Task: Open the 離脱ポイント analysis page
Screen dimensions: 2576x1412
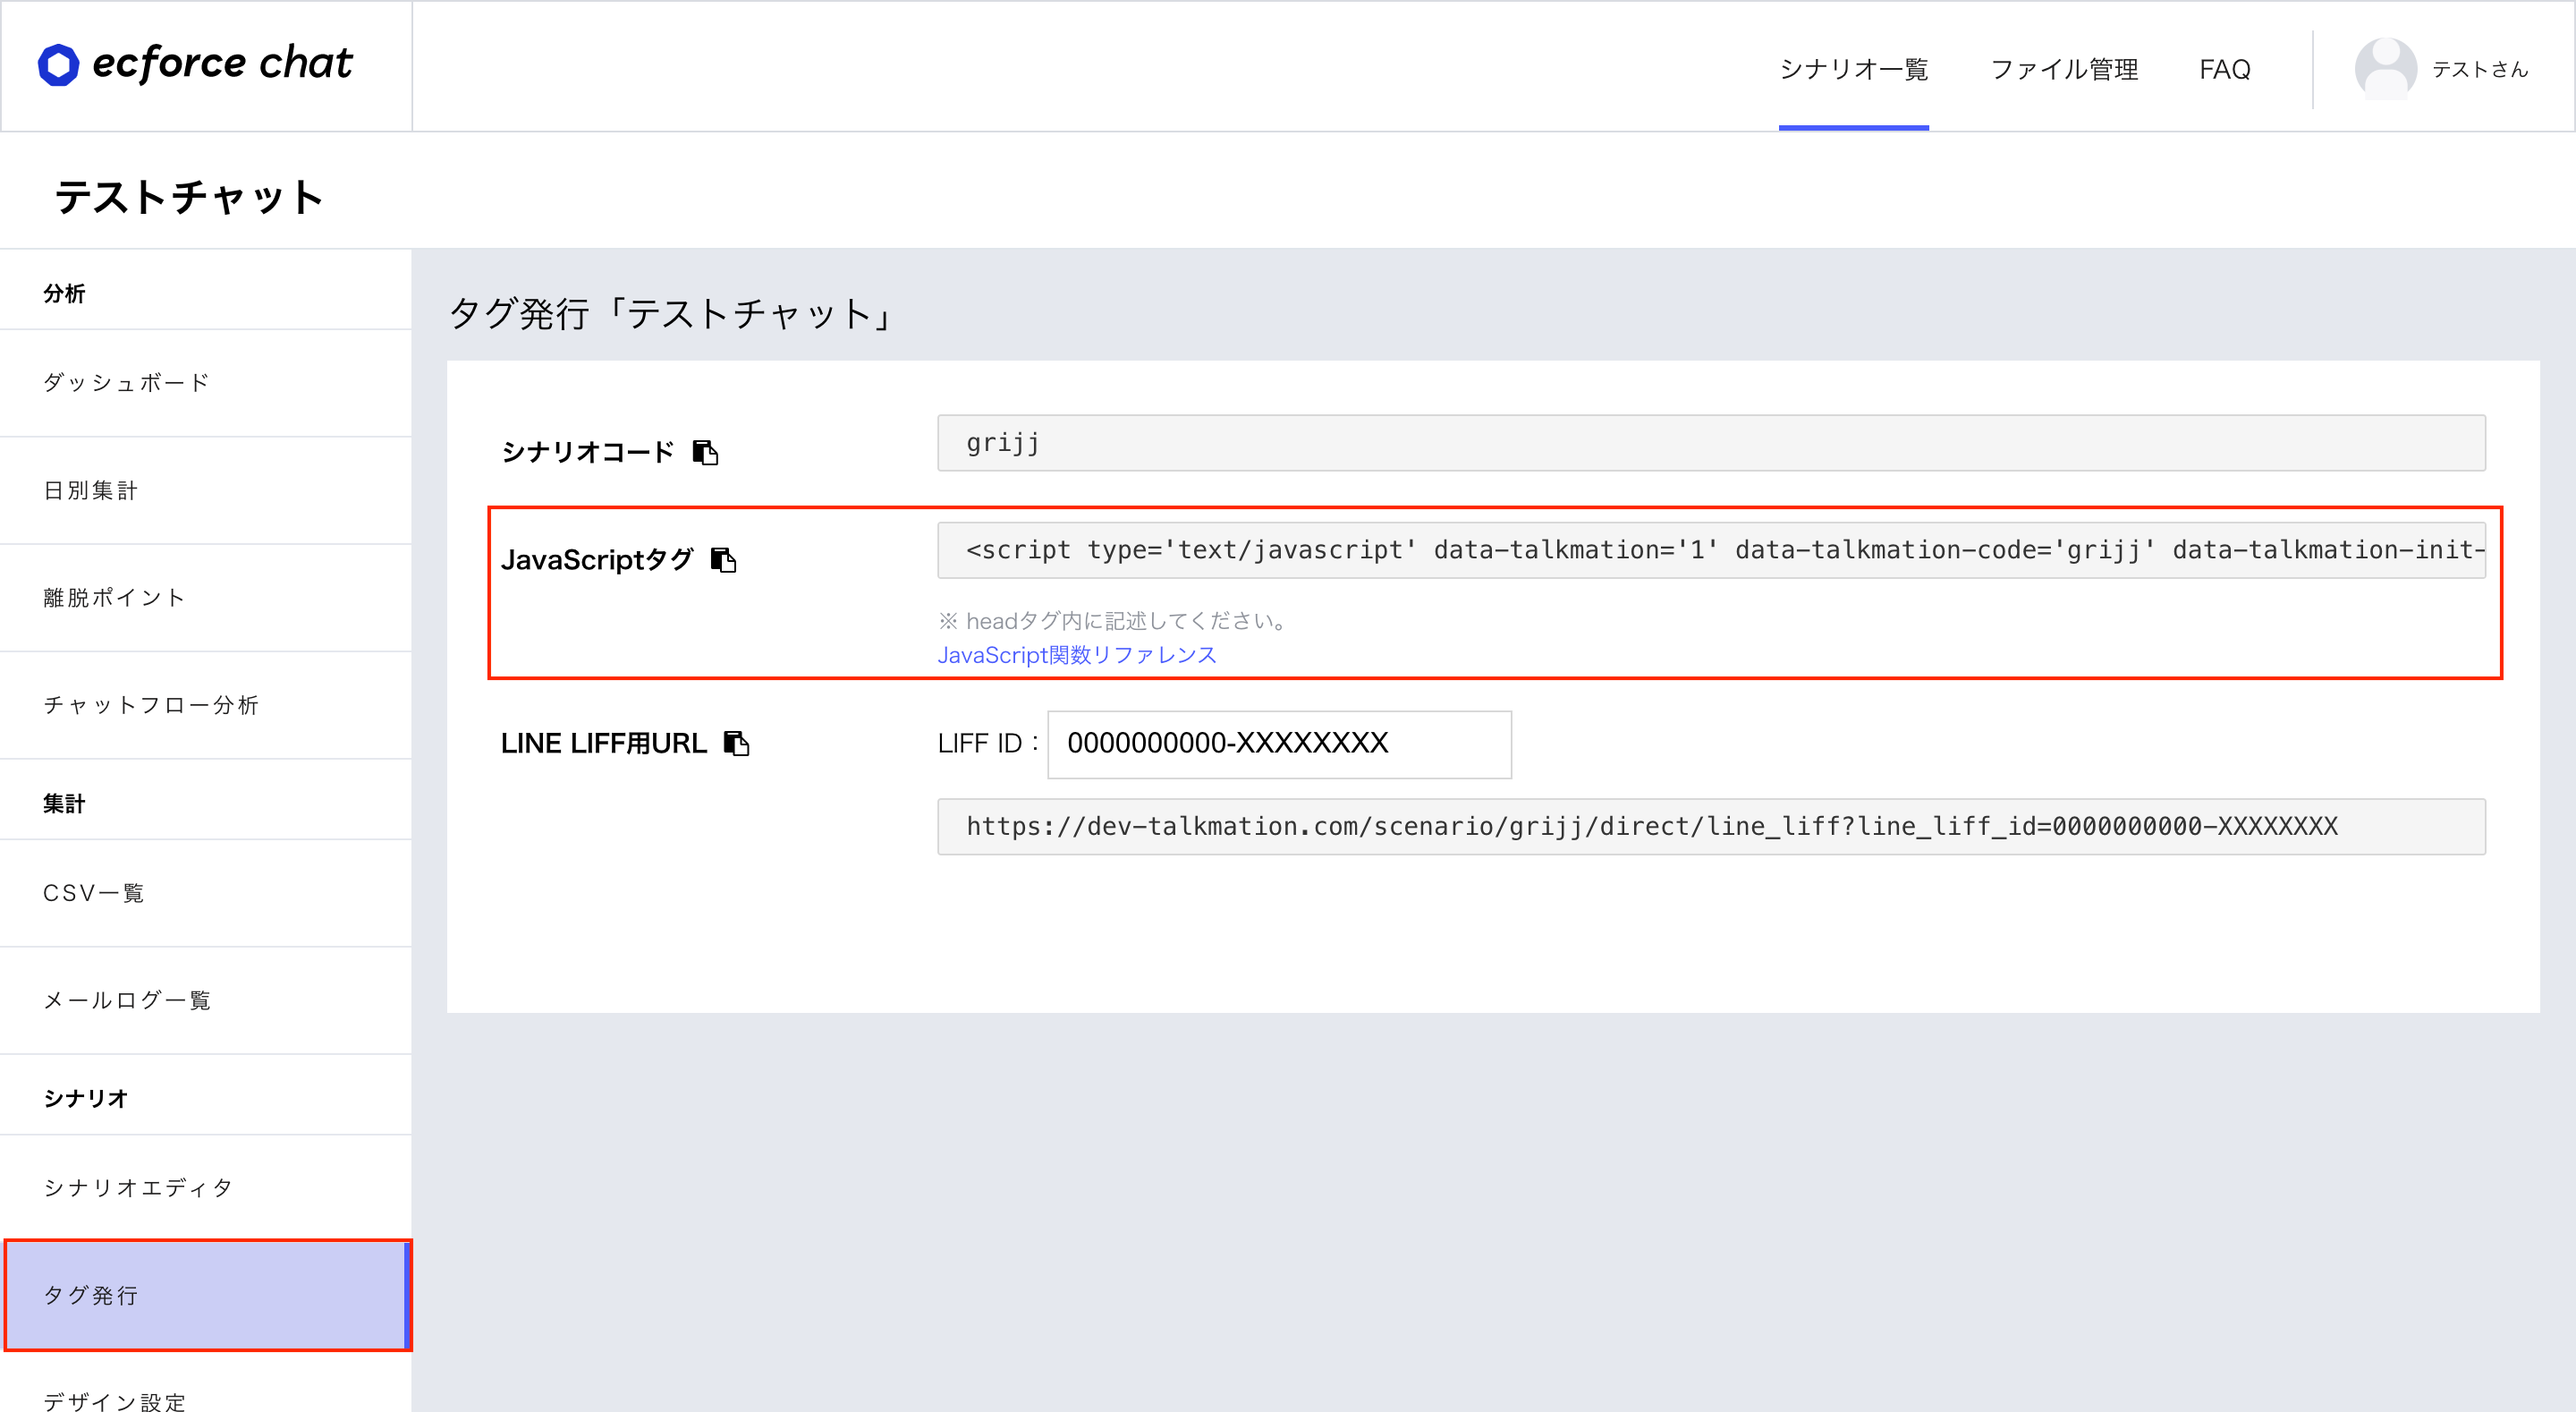Action: point(113,598)
